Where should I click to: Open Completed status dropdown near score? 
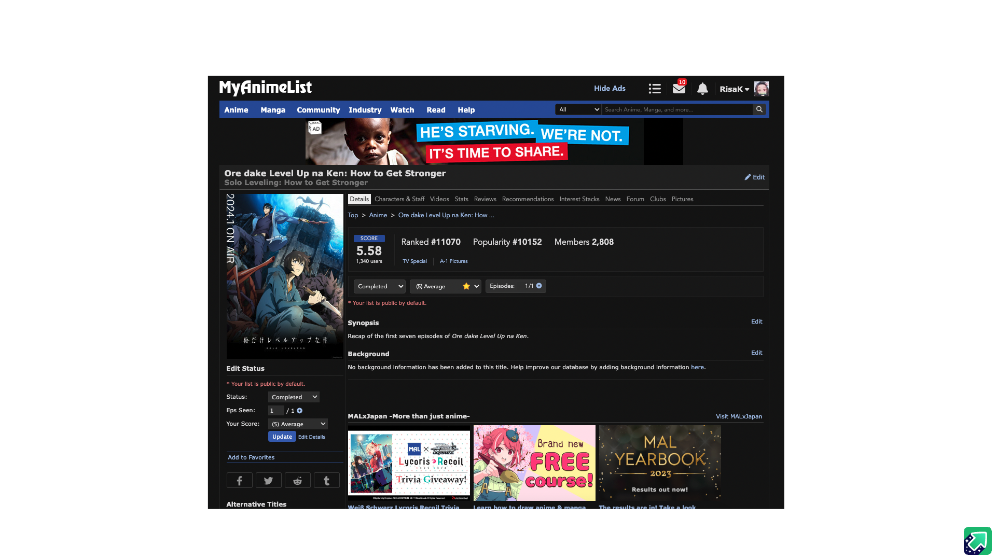(379, 286)
